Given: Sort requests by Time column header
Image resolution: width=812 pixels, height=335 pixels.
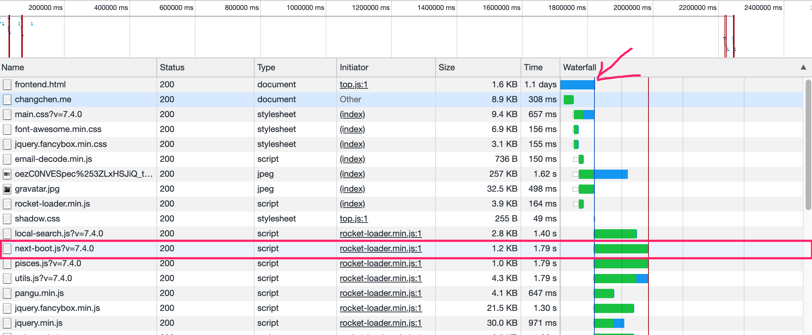Looking at the screenshot, I should [x=533, y=67].
